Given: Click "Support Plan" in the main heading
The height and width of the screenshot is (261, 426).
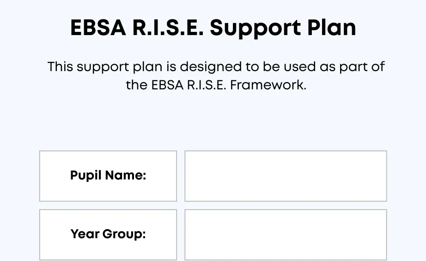Looking at the screenshot, I should coord(283,28).
